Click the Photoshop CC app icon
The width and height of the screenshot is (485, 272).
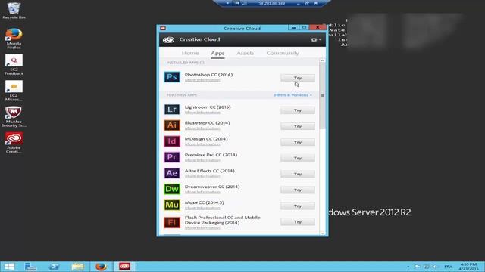pyautogui.click(x=172, y=77)
